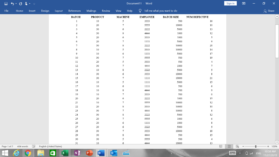
Task: Open Google Chrome from taskbar
Action: 28,153
